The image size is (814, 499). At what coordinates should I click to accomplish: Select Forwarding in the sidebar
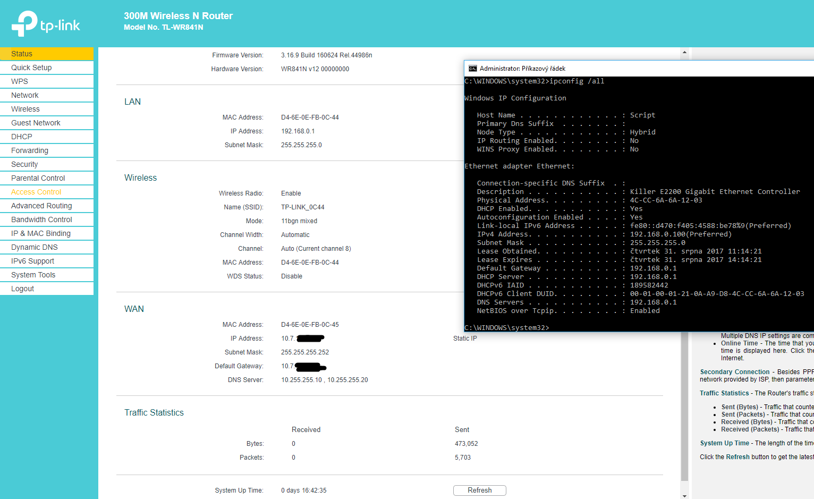click(30, 150)
